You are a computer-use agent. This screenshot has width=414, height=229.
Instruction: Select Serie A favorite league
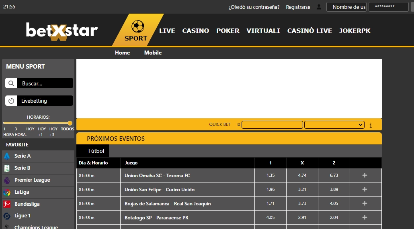coord(38,156)
